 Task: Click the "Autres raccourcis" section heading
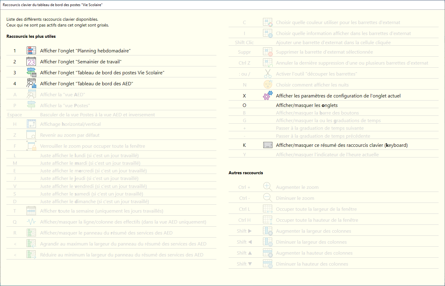click(246, 173)
